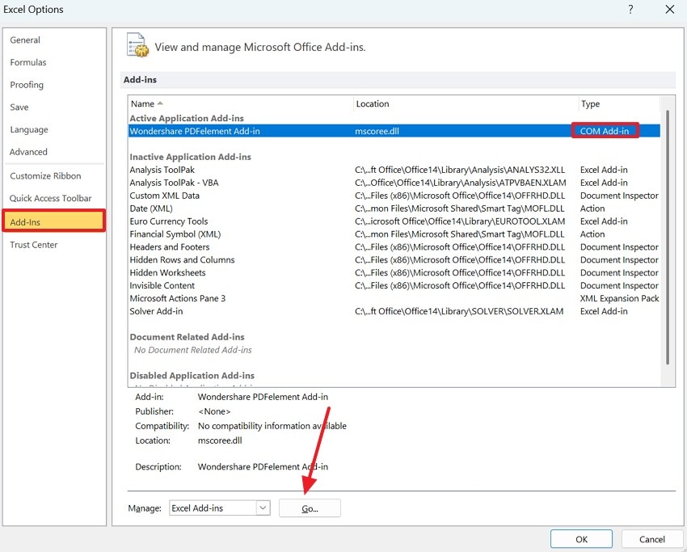The image size is (687, 552).
Task: Select Analysis ToolPak - VBA row
Action: tap(394, 182)
